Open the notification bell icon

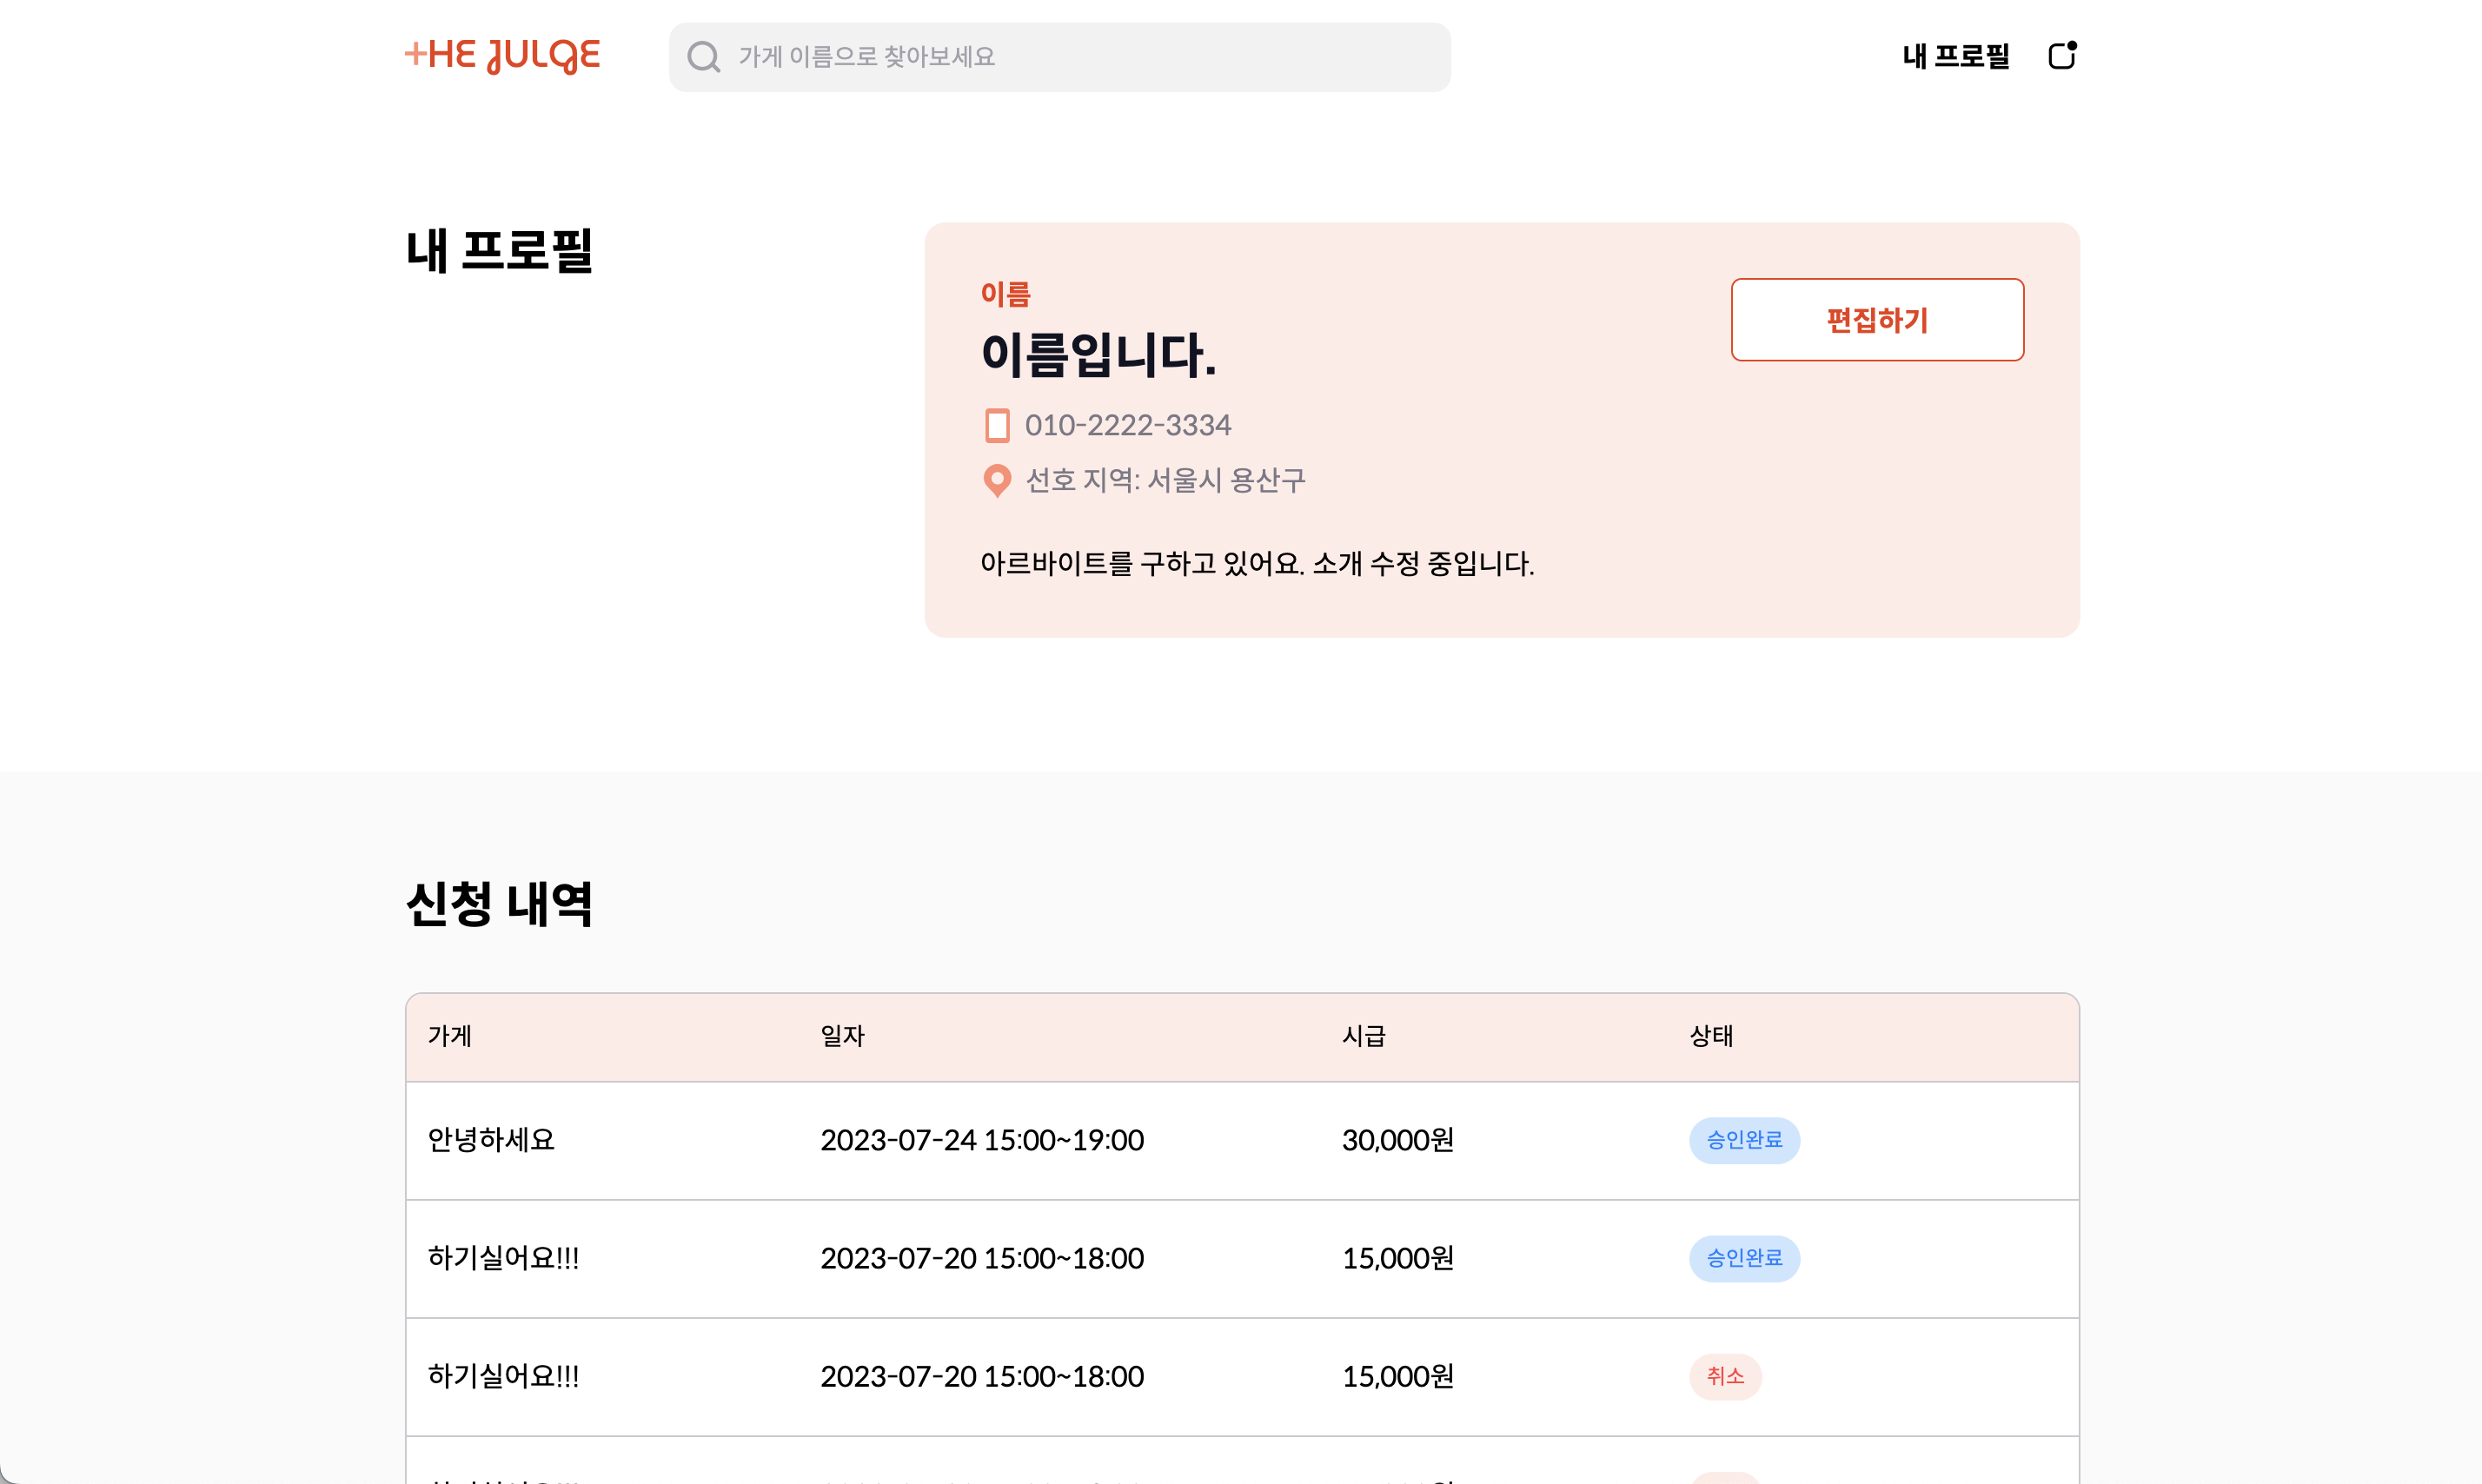click(2062, 55)
